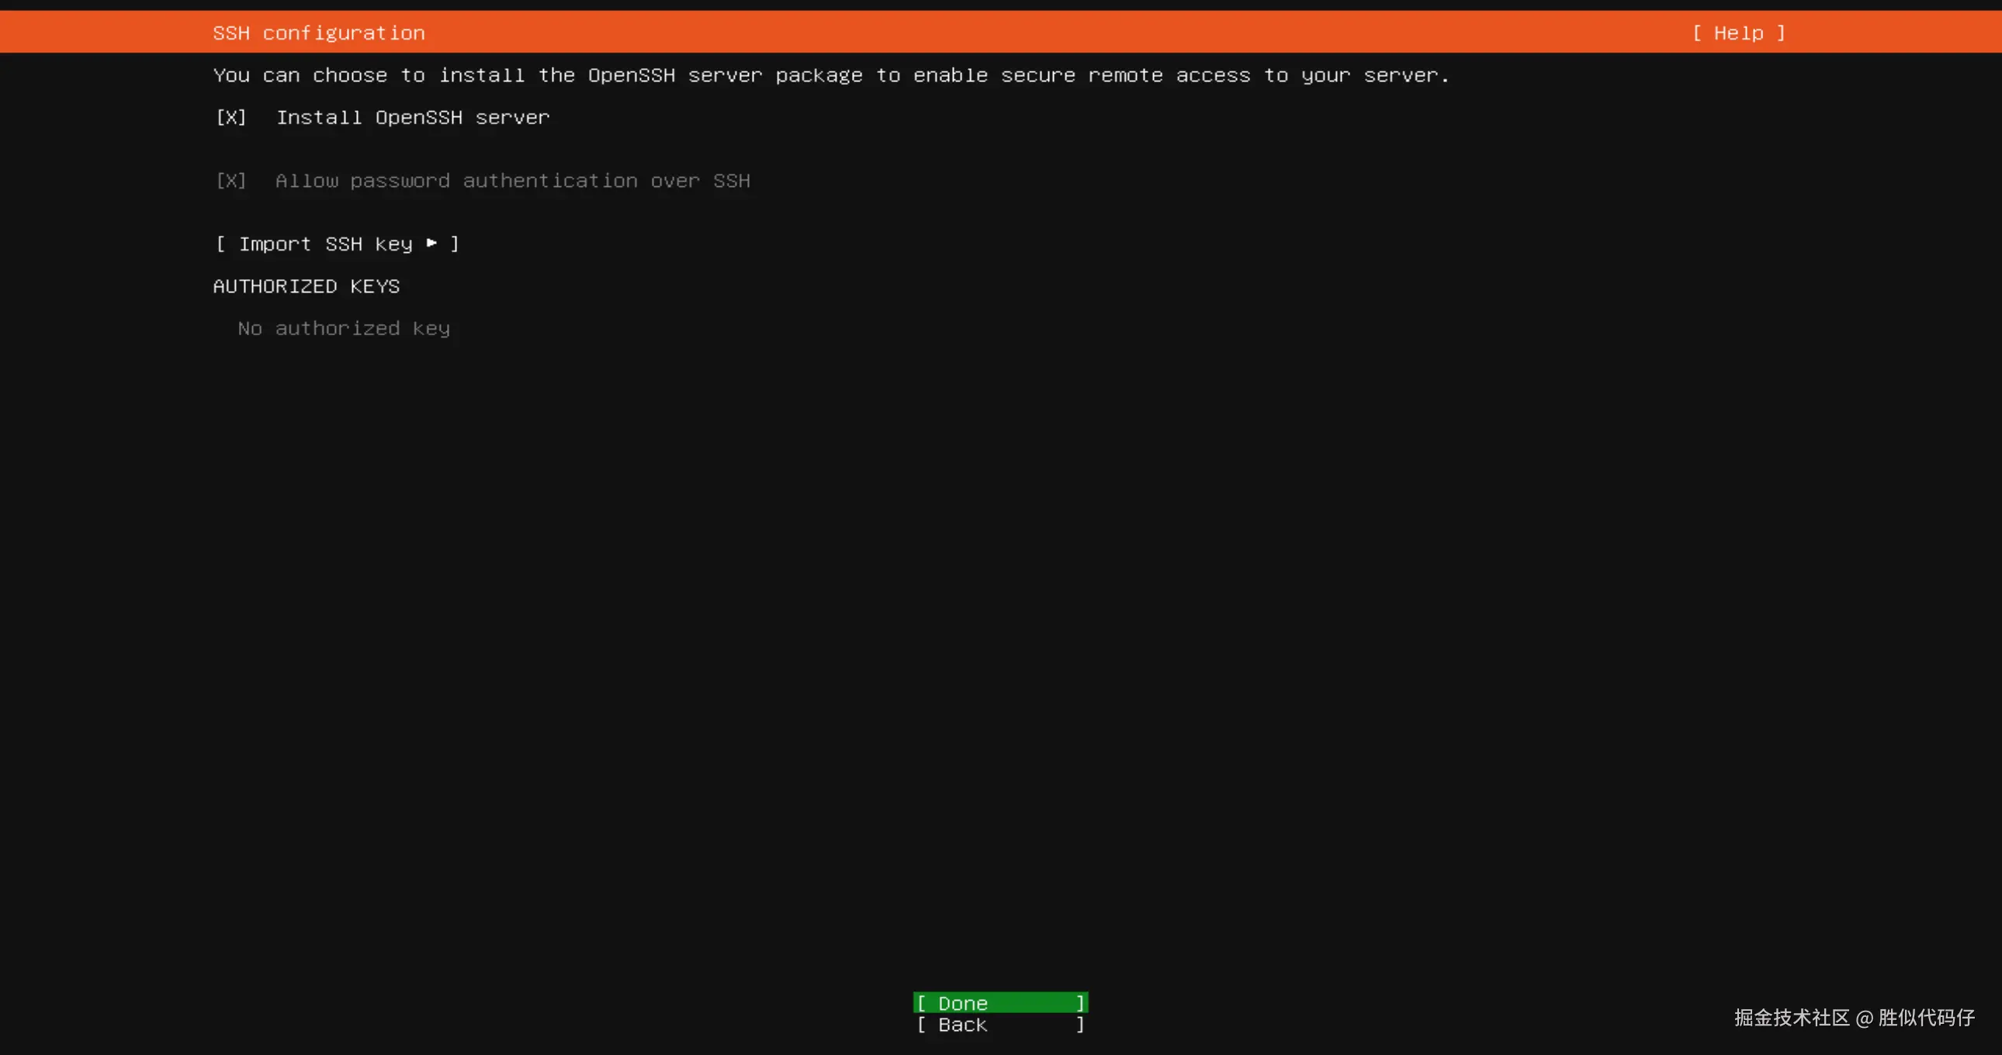This screenshot has width=2002, height=1055.
Task: Select the AUTHORIZED KEYS heading
Action: (x=307, y=287)
